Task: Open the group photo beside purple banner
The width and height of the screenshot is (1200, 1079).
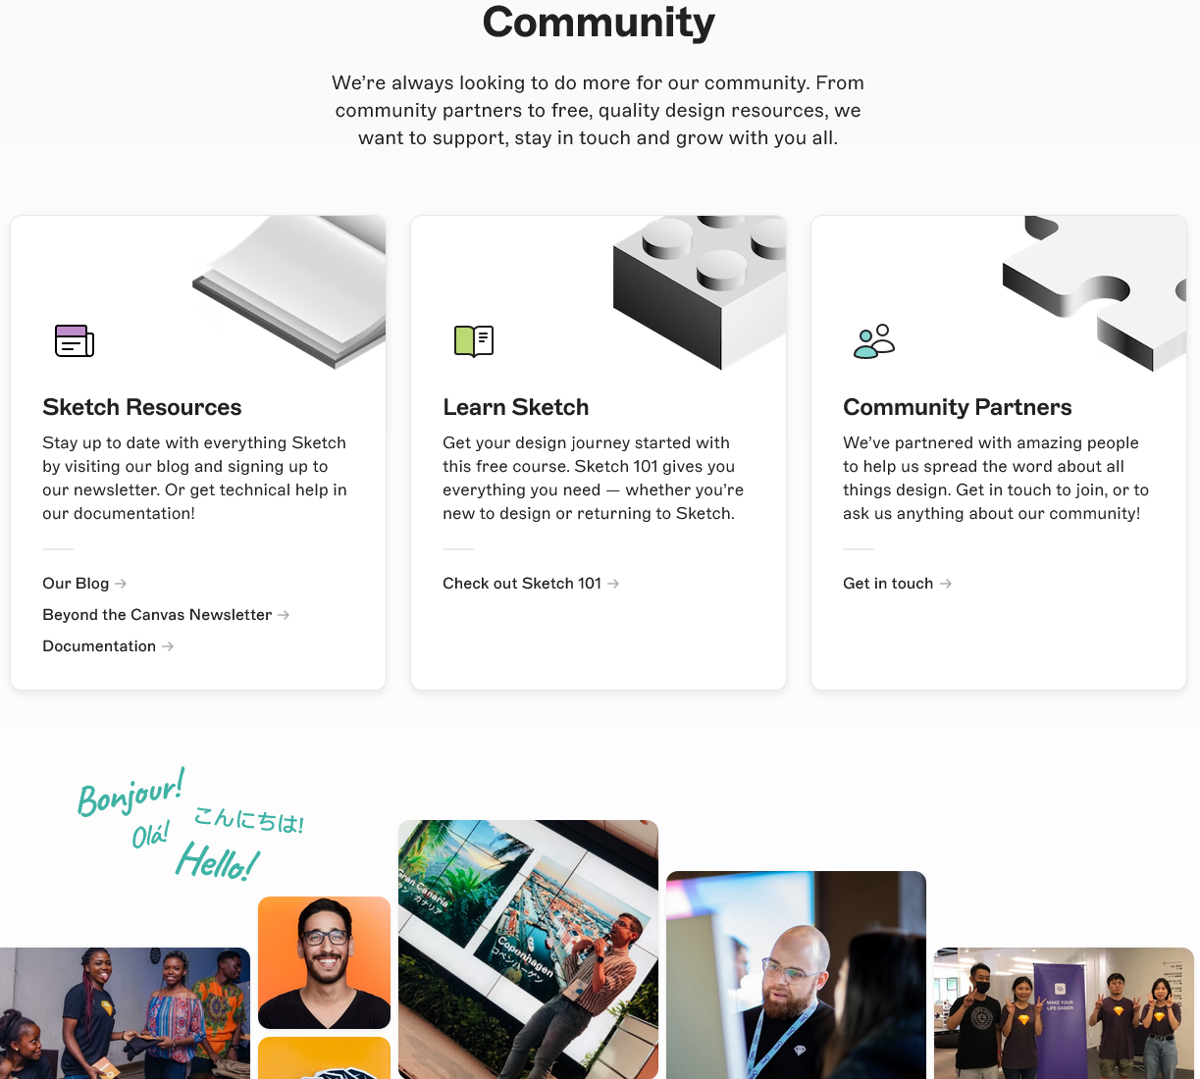Action: tap(1064, 1013)
